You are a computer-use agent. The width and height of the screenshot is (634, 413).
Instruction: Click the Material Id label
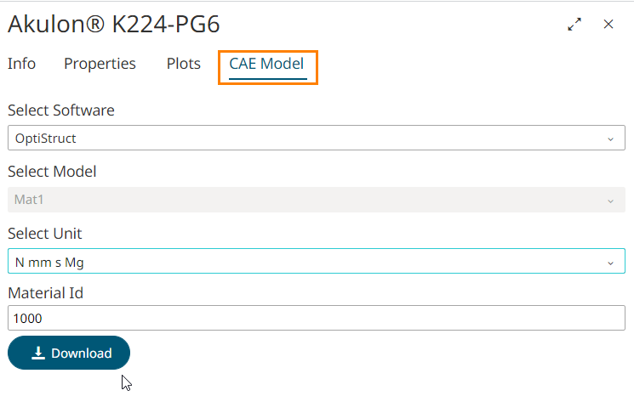(44, 293)
